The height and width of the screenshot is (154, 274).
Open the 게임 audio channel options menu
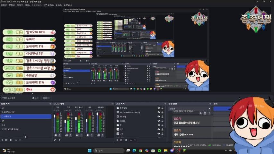60,135
